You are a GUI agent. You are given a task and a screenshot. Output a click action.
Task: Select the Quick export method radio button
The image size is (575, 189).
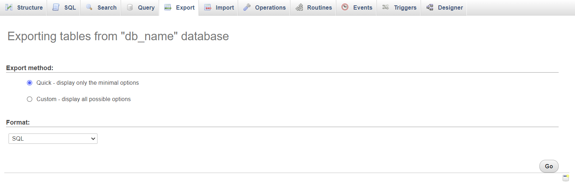coord(30,83)
